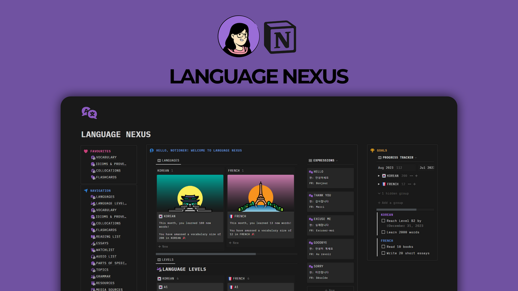
Task: Click the icon beside Parts of Speec…
Action: tap(93, 263)
